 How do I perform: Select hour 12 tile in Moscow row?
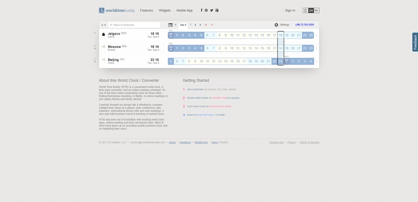tap(244, 48)
